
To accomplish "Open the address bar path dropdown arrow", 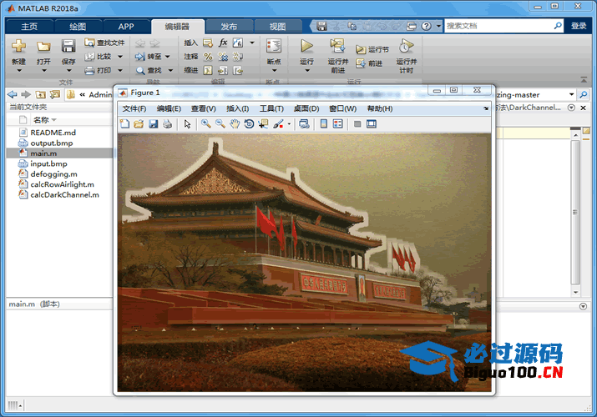I will 571,94.
